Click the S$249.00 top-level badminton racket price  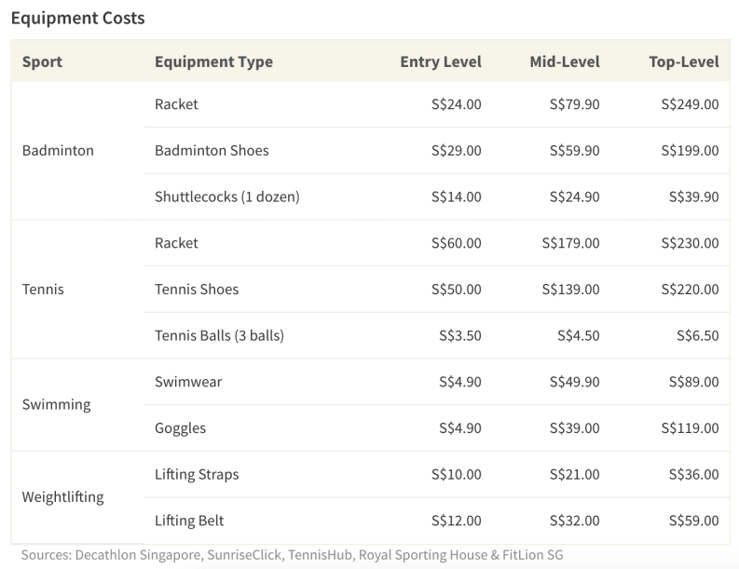tap(689, 104)
